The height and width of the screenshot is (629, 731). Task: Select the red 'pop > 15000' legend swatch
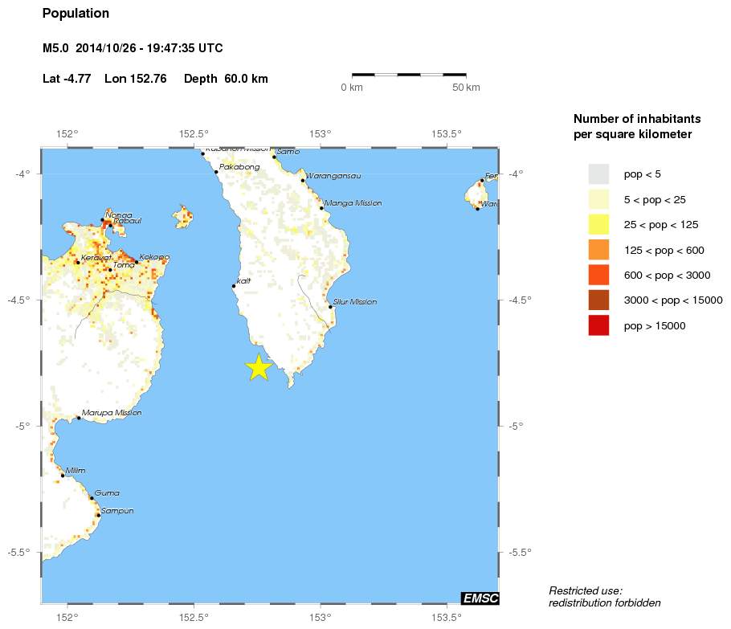(598, 325)
